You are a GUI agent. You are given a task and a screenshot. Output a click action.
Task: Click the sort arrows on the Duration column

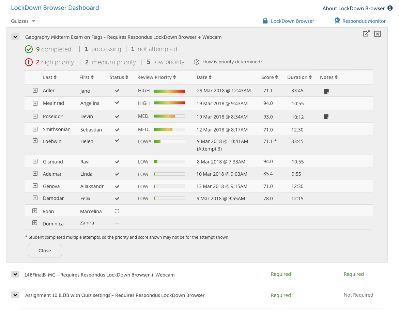tap(310, 77)
